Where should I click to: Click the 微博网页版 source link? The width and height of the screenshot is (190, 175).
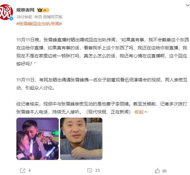coord(53,17)
